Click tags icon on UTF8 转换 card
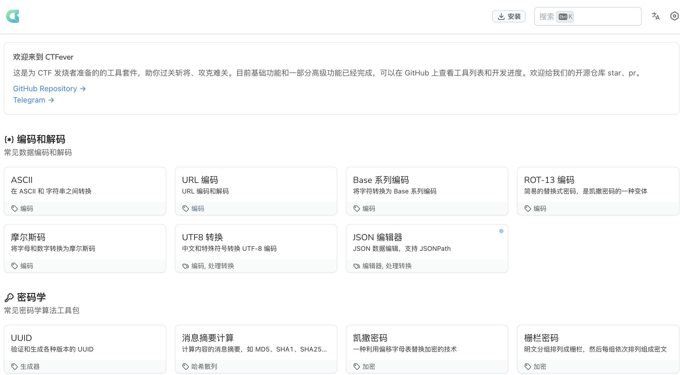Image resolution: width=680 pixels, height=375 pixels. [186, 266]
